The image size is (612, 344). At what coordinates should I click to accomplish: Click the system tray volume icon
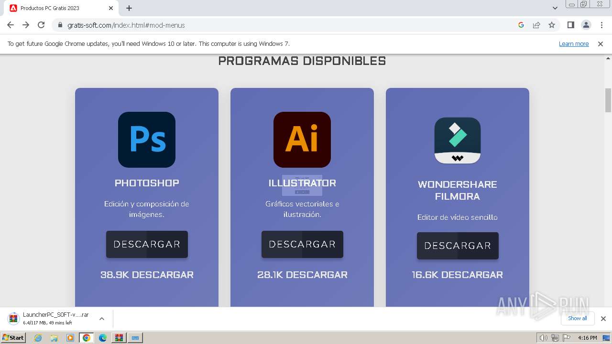pos(543,338)
